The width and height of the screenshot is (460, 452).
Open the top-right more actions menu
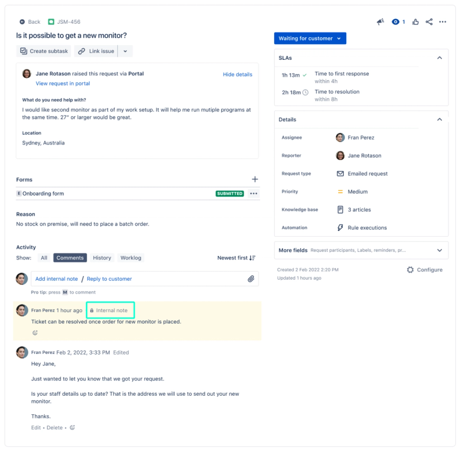[x=443, y=21]
